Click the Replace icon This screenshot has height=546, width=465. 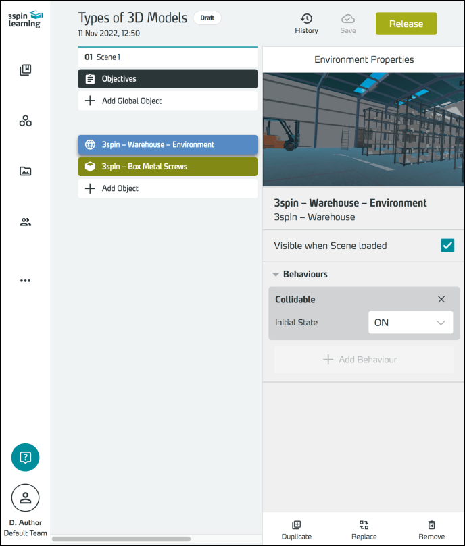click(x=364, y=525)
